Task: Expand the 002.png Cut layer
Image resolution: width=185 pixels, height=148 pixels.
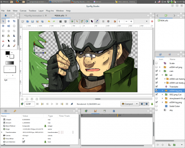Action: pos(162,94)
